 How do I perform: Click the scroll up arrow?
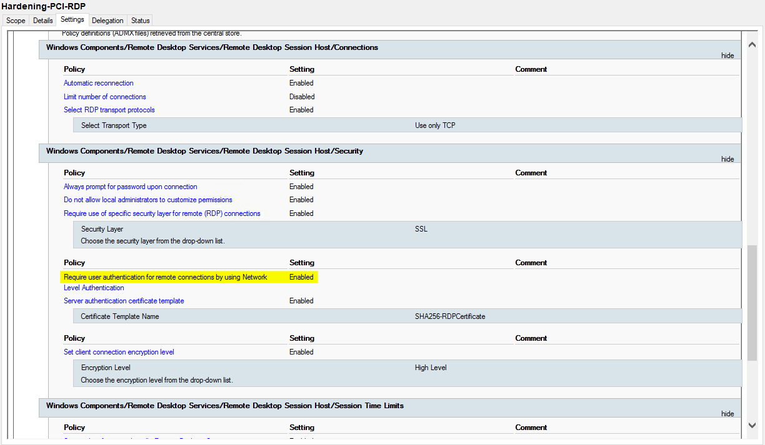(752, 45)
